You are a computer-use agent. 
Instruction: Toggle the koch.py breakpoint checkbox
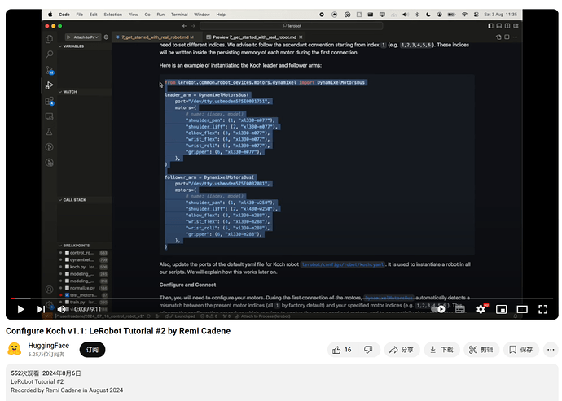point(65,267)
